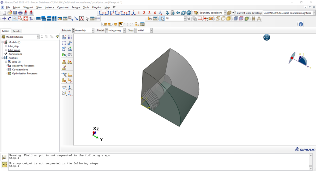Save the model database via floppy icon
The height and width of the screenshot is (171, 316).
[x=15, y=13]
